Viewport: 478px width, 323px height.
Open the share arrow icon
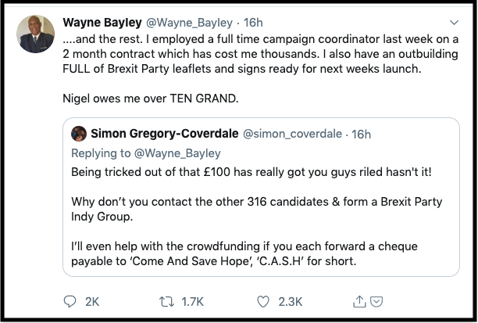coord(360,300)
